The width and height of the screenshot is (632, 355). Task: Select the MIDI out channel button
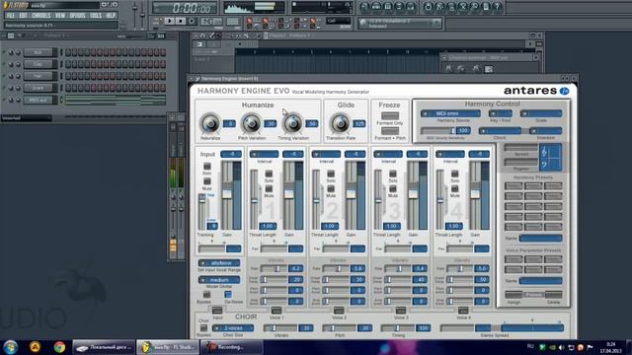click(x=38, y=100)
